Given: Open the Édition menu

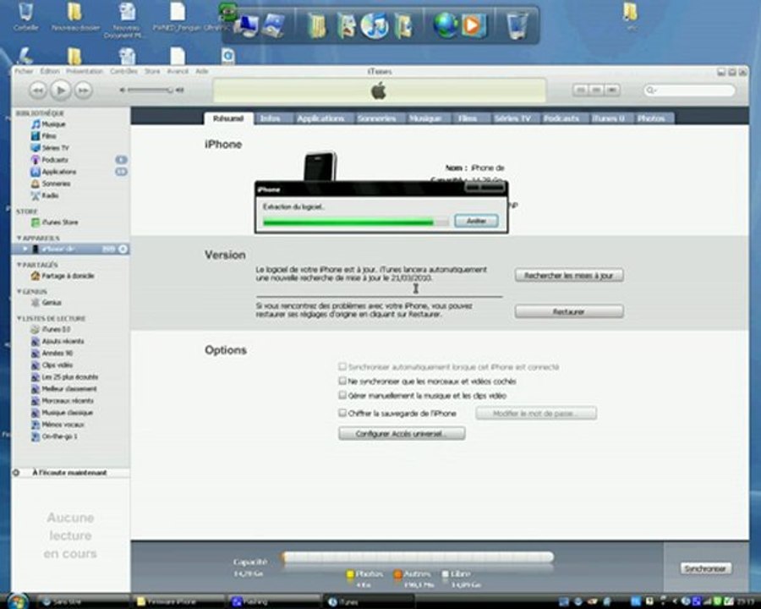Looking at the screenshot, I should tap(50, 71).
